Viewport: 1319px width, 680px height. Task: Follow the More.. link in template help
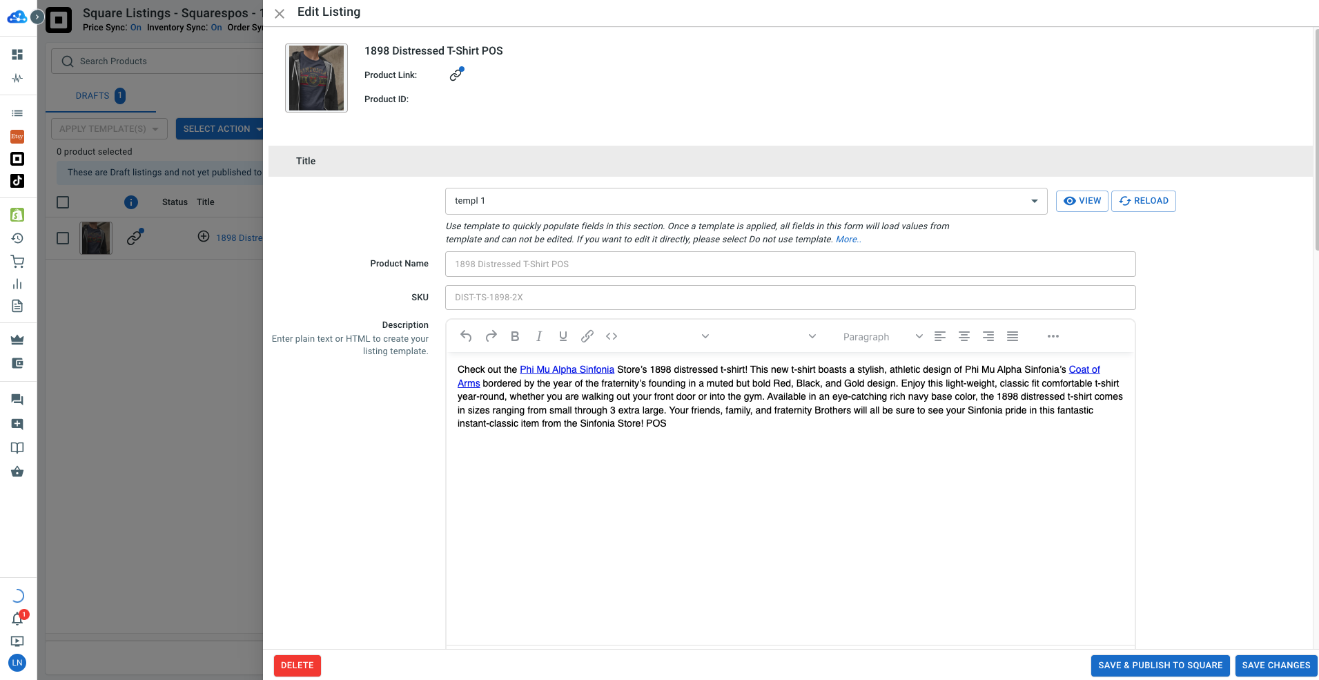click(x=848, y=240)
